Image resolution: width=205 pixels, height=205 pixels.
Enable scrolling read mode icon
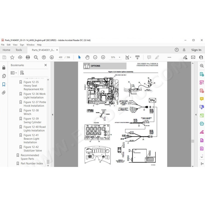[x=137, y=57]
